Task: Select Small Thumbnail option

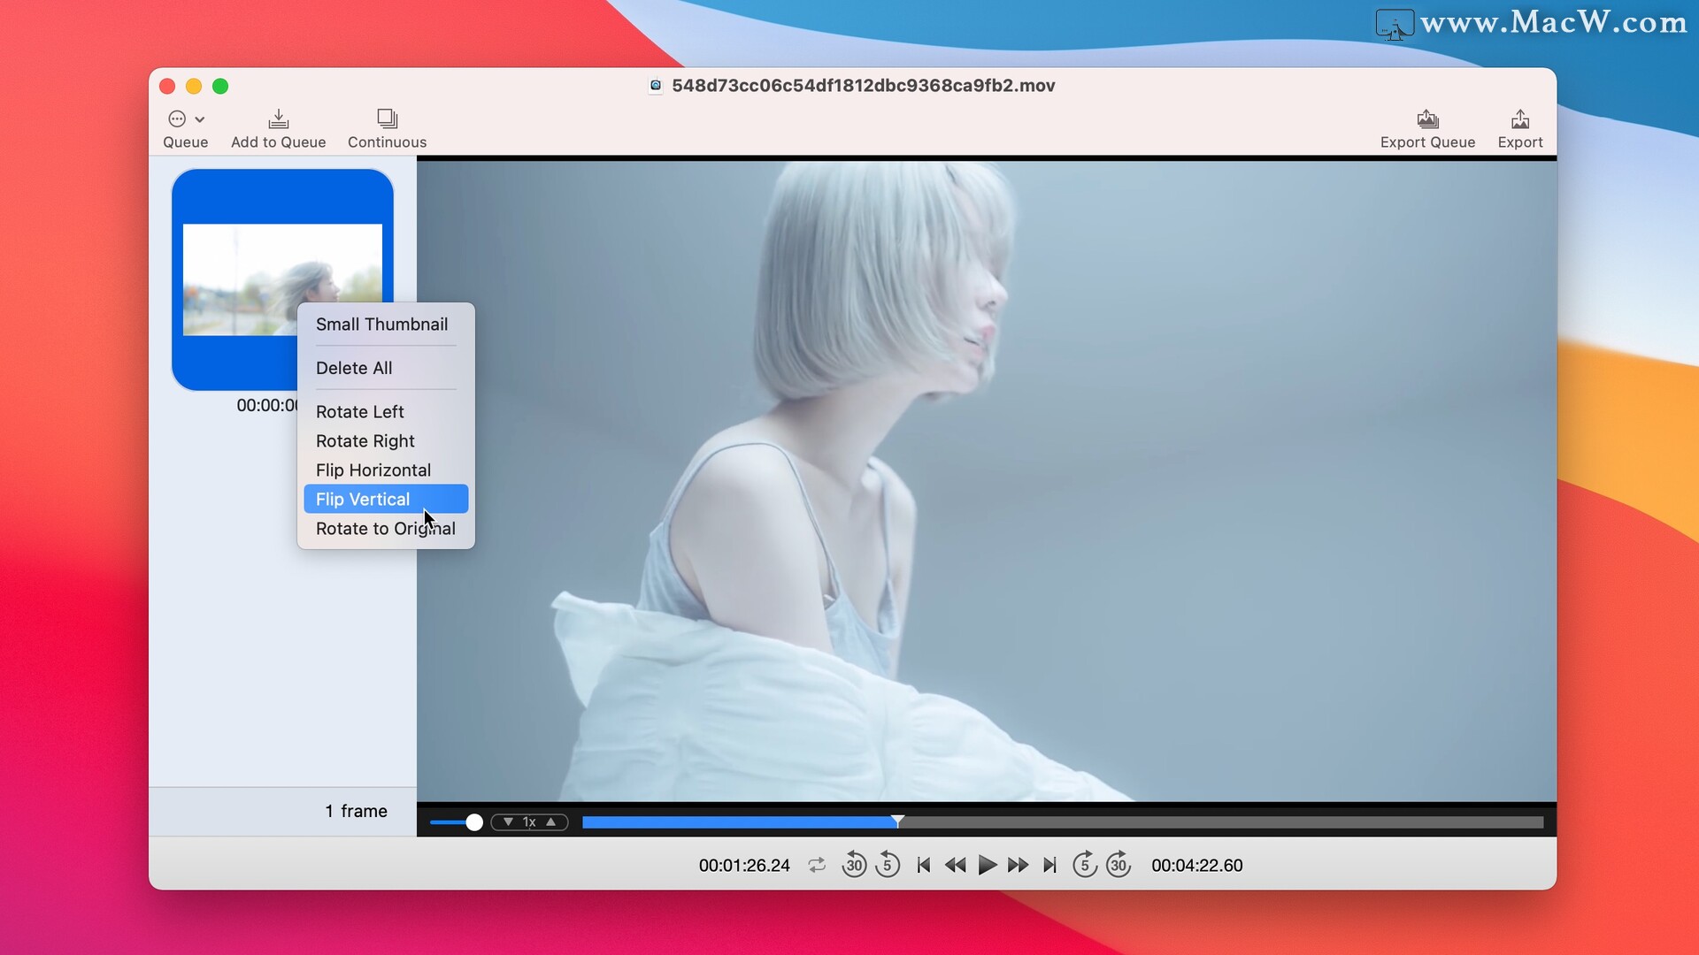Action: (x=381, y=325)
